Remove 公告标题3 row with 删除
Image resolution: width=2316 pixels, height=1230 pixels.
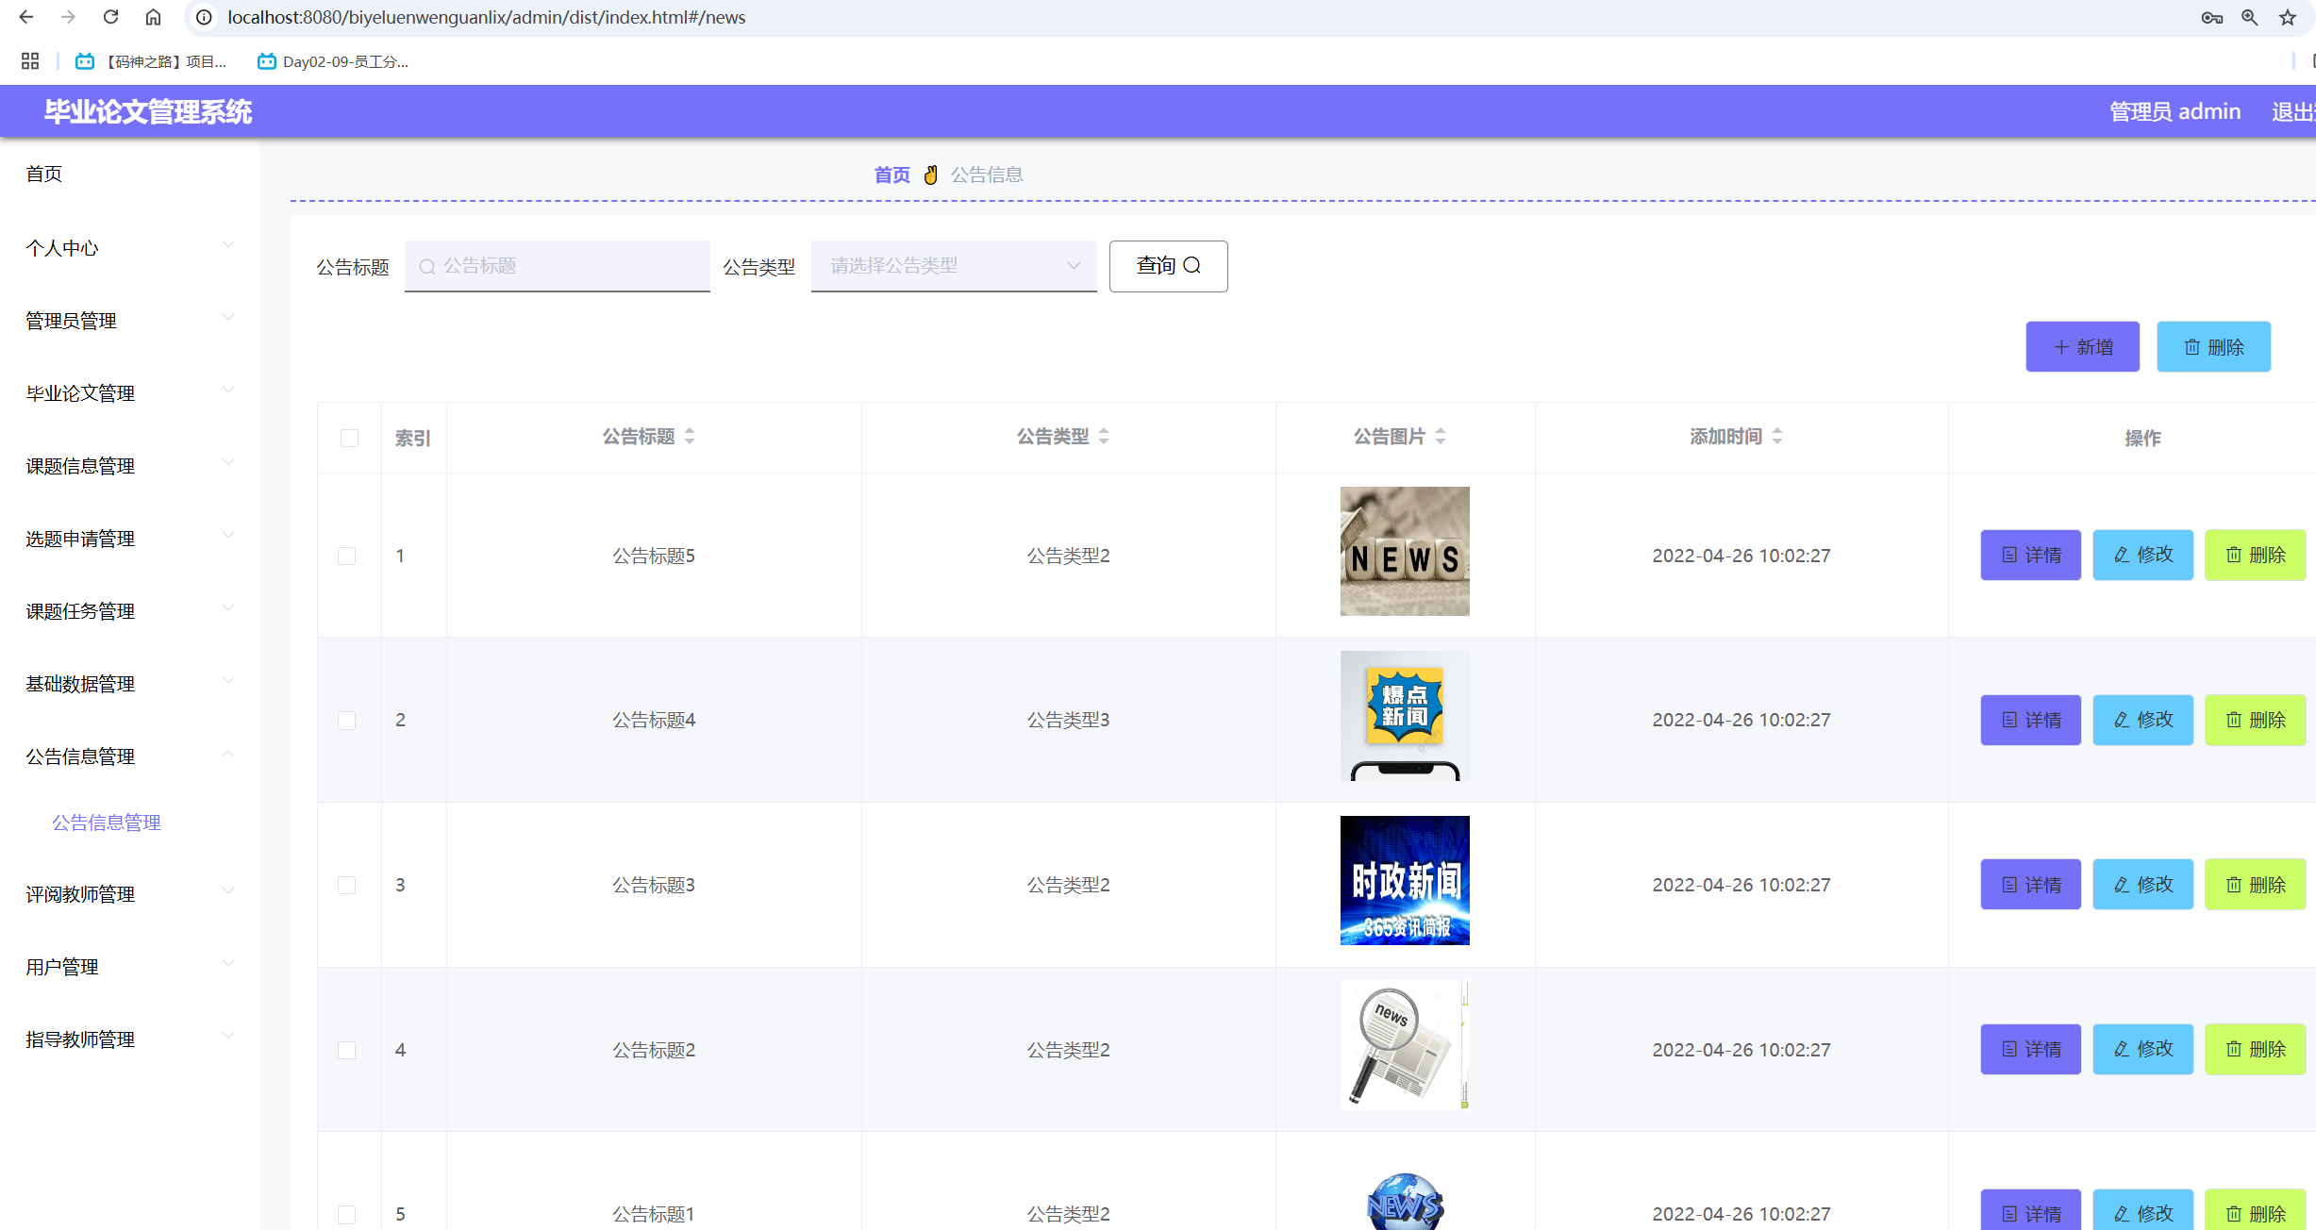pyautogui.click(x=2255, y=884)
